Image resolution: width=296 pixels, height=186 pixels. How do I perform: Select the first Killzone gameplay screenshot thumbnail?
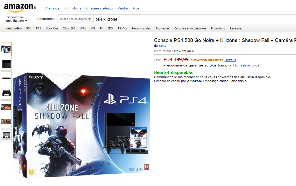(x=6, y=107)
